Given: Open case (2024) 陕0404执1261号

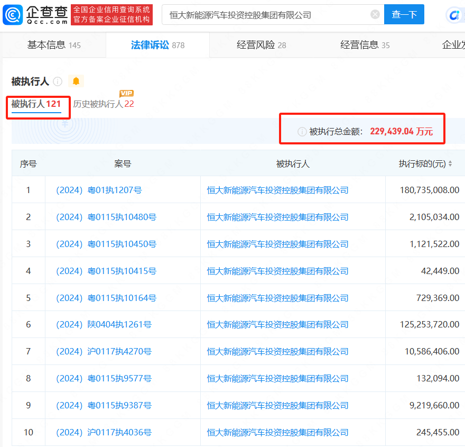Looking at the screenshot, I should pyautogui.click(x=104, y=324).
